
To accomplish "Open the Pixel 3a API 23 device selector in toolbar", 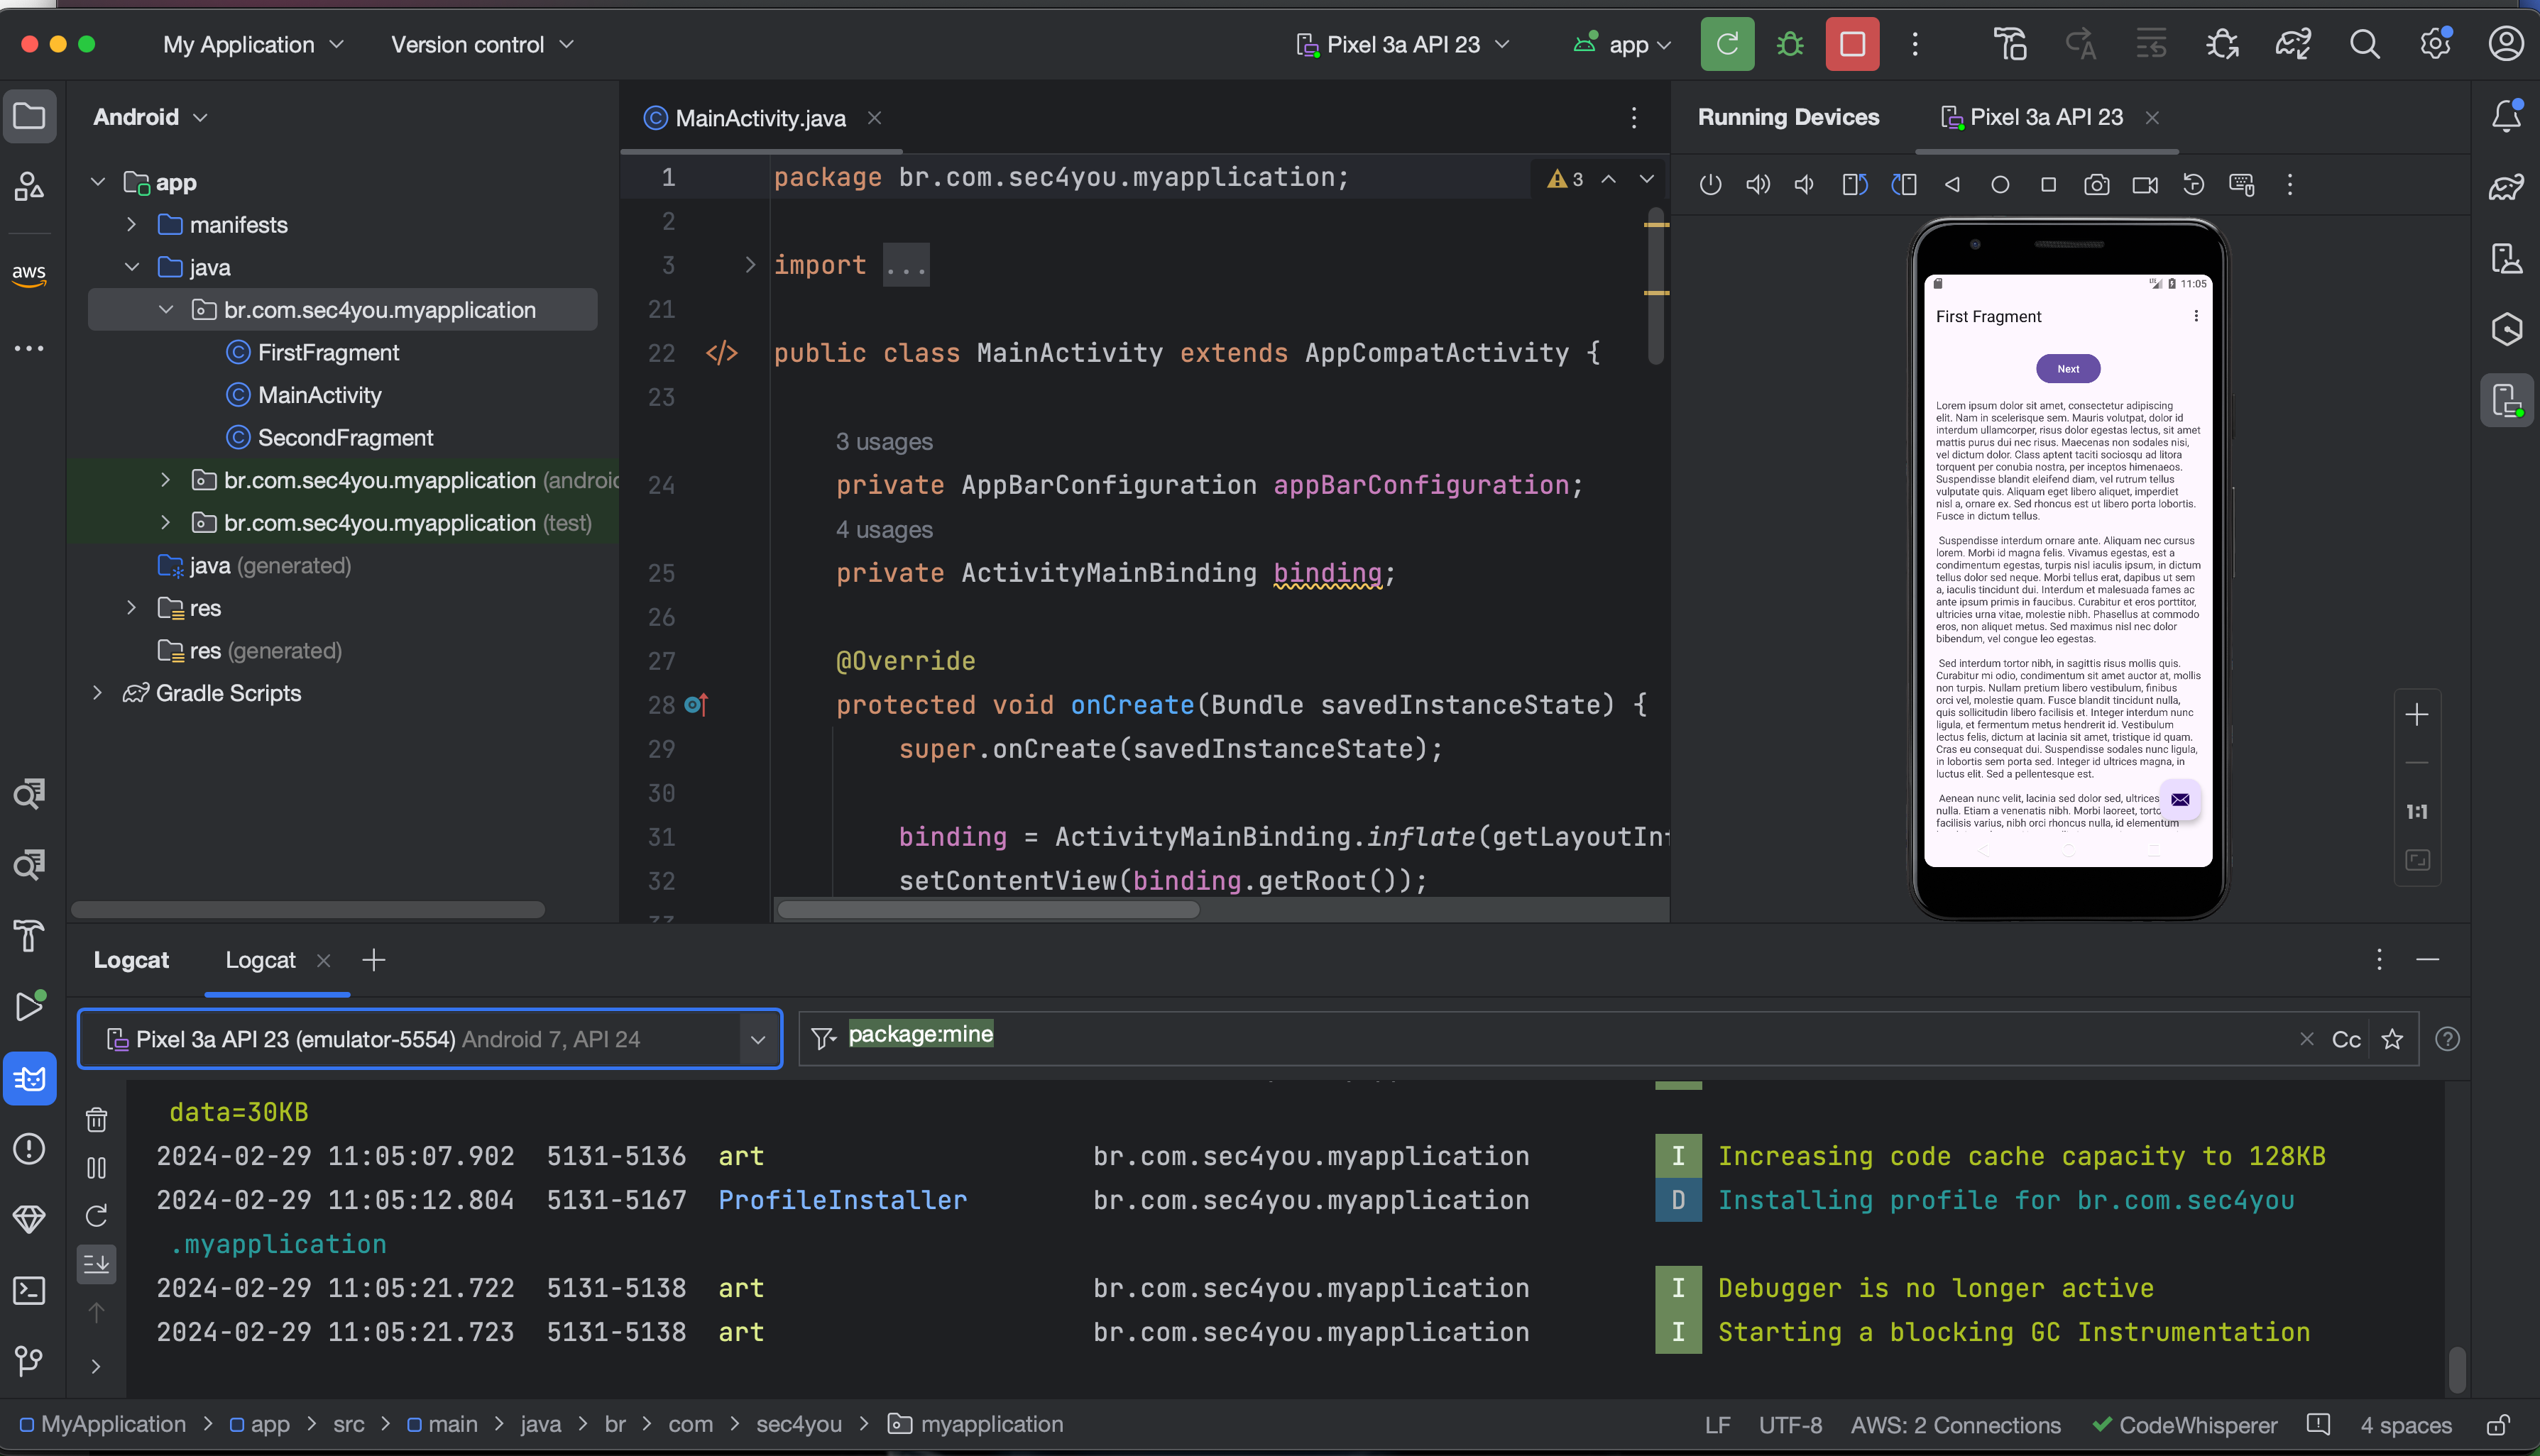I will coord(1403,44).
